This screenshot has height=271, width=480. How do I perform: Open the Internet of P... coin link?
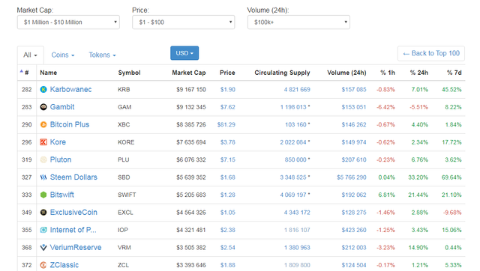[x=73, y=230]
